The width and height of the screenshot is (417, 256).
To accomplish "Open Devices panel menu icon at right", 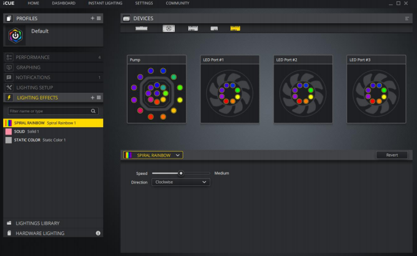I will 407,18.
